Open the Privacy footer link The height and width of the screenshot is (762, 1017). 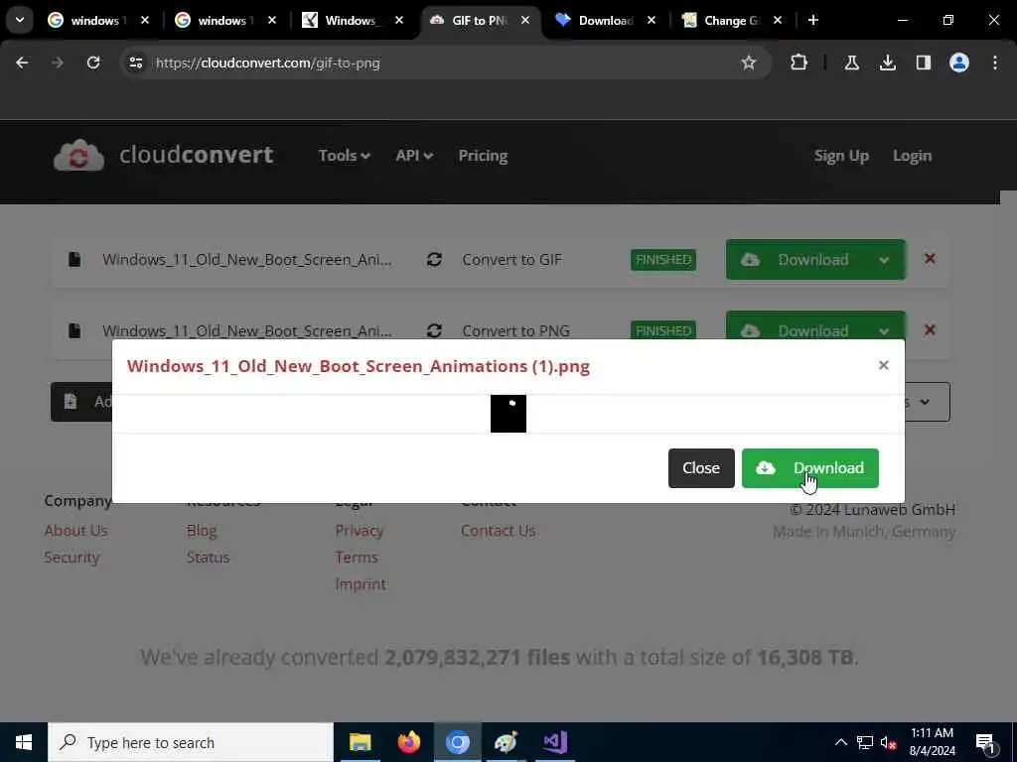[360, 530]
